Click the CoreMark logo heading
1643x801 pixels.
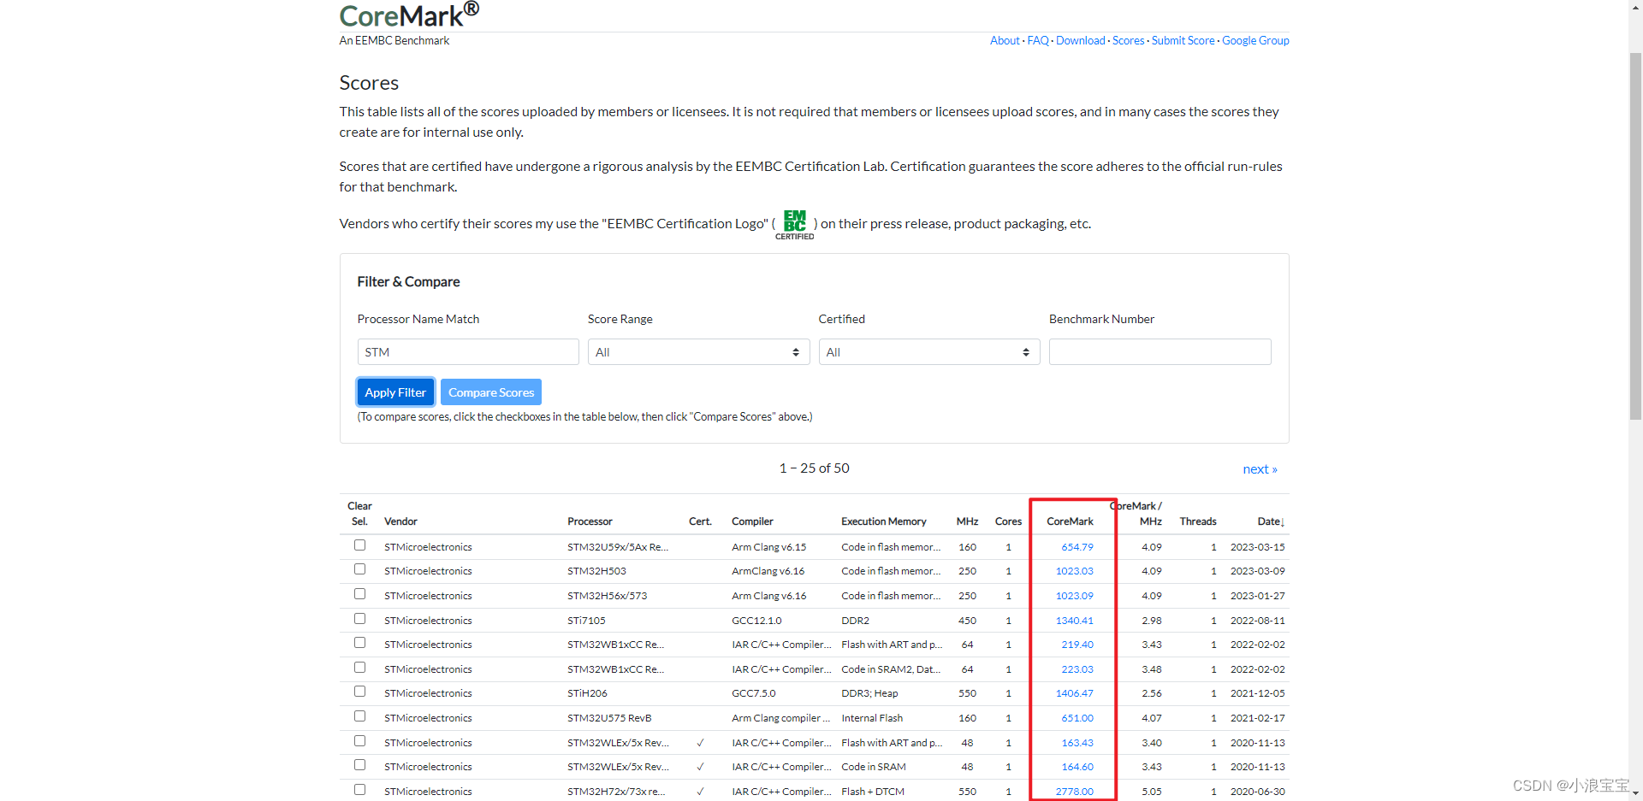[x=409, y=15]
